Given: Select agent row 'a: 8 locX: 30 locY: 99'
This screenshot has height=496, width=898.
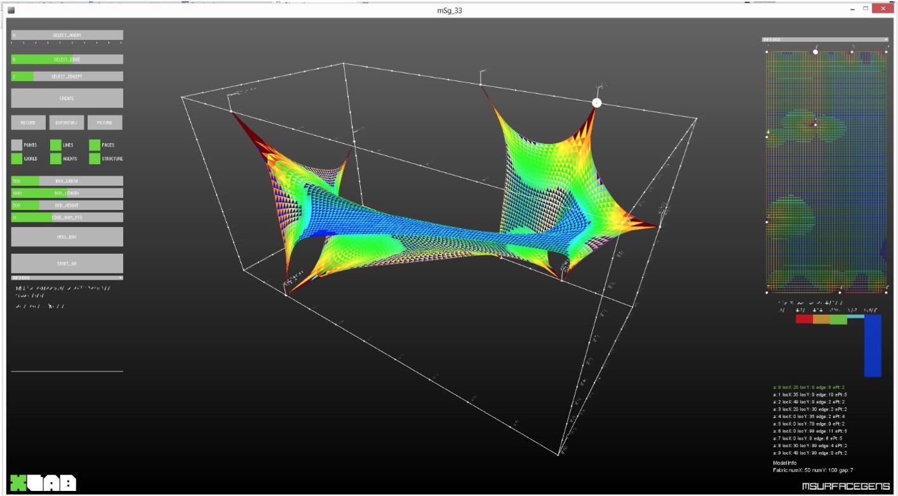Looking at the screenshot, I should click(x=810, y=445).
